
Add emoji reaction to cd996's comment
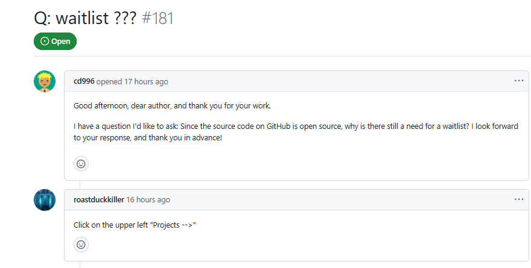click(81, 163)
